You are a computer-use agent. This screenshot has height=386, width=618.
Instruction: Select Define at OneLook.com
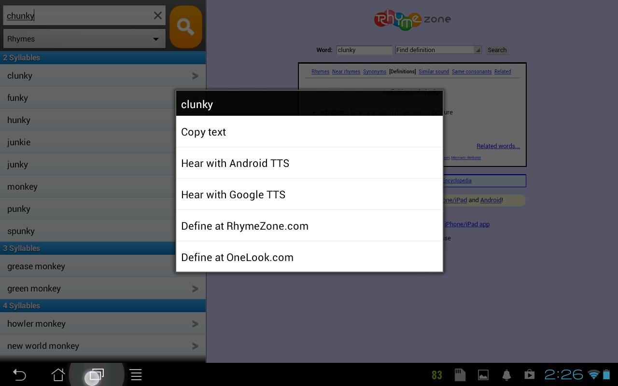309,257
